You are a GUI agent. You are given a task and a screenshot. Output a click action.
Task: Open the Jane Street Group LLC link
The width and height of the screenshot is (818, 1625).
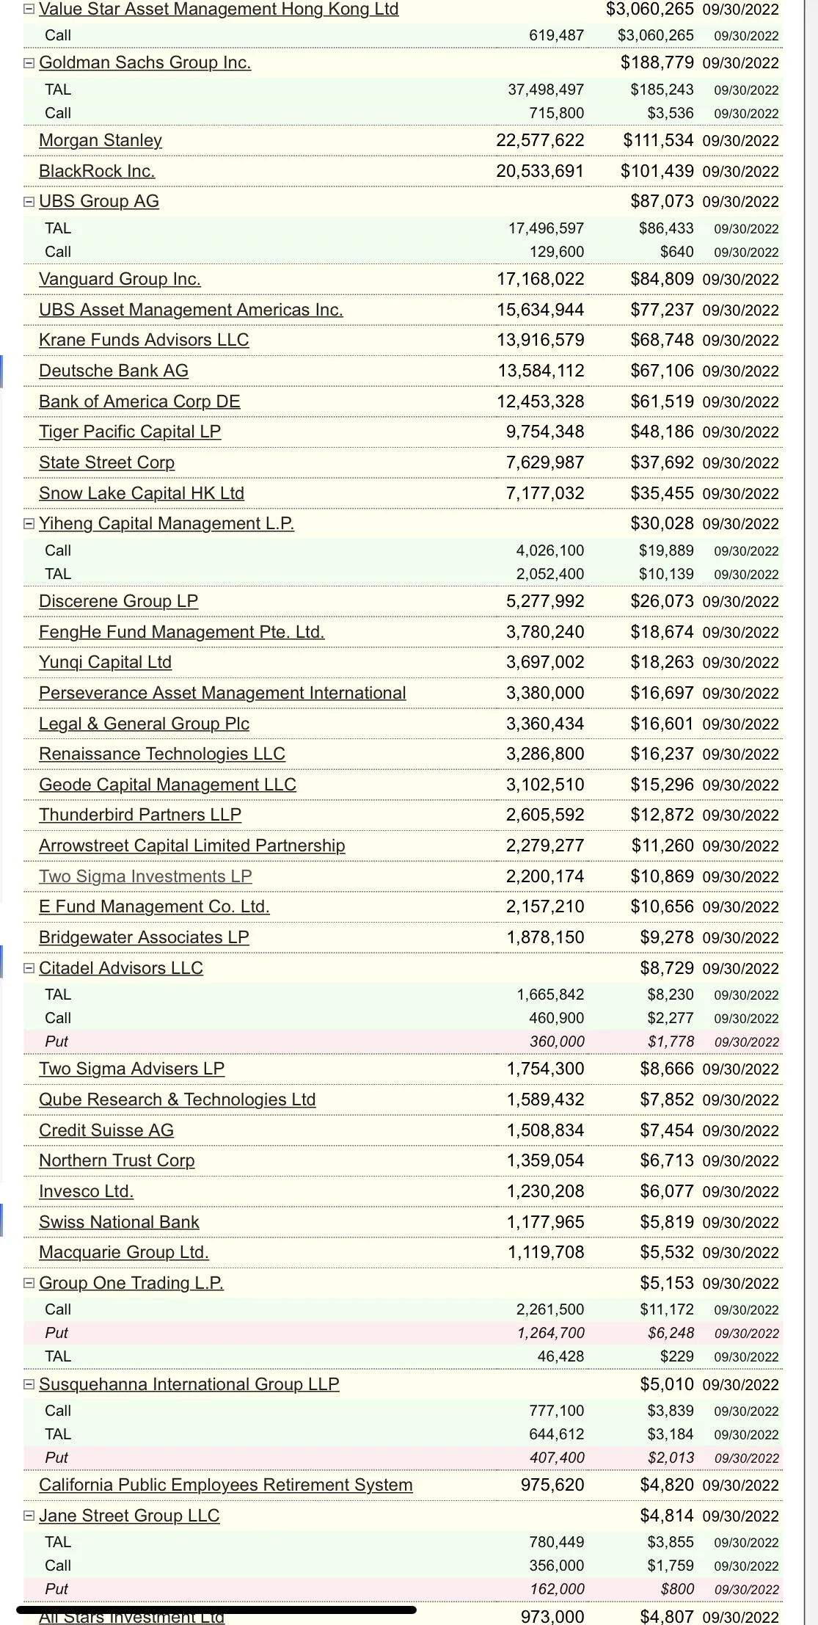click(129, 1516)
